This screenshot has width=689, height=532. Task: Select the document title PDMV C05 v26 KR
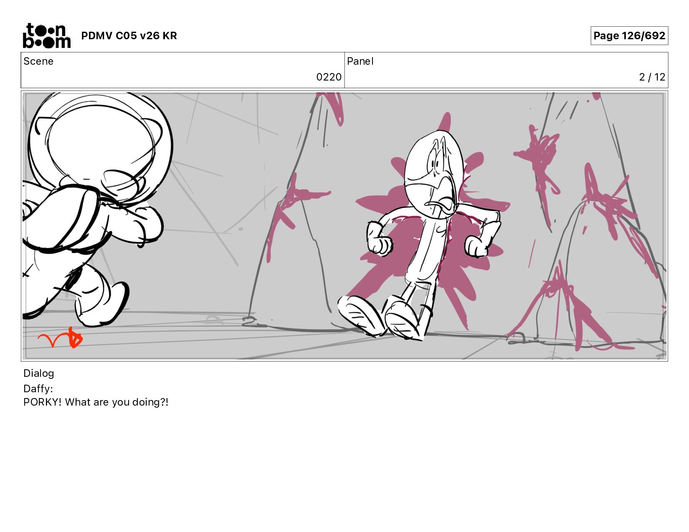129,35
